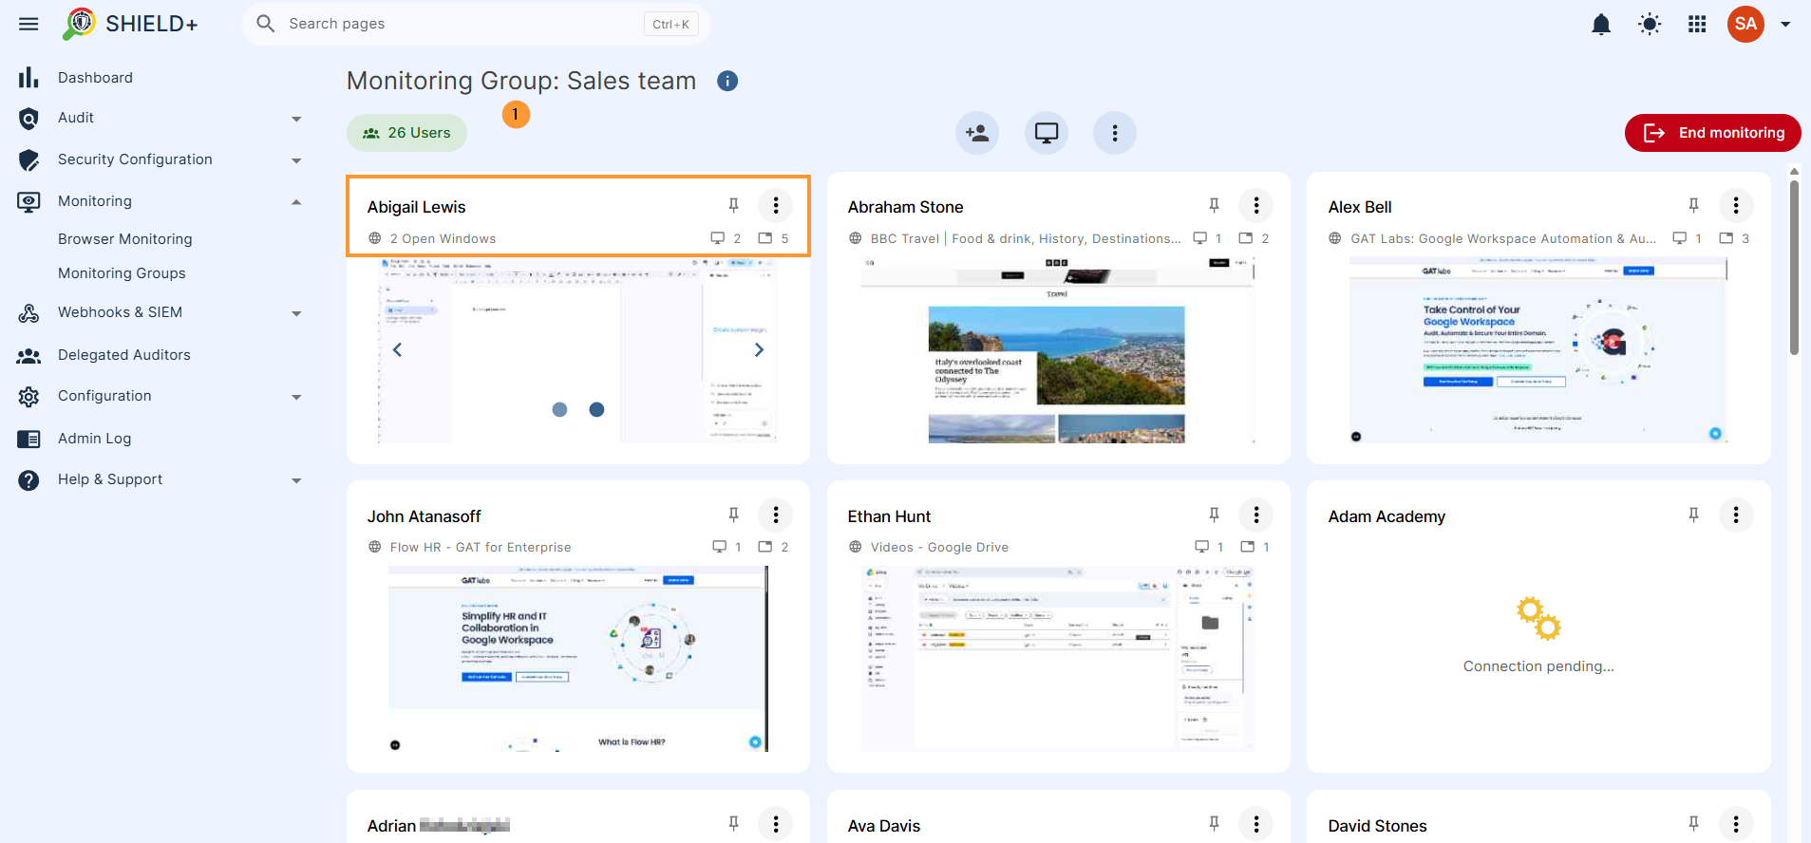
Task: Click Ethan Hunt's tab count icon
Action: (1248, 547)
